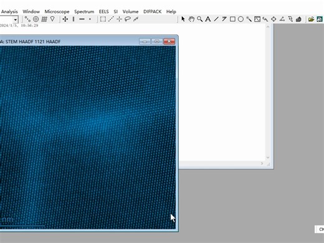Image resolution: width=324 pixels, height=243 pixels.
Task: Select the triangle angle measurement tool
Action: tap(282, 19)
